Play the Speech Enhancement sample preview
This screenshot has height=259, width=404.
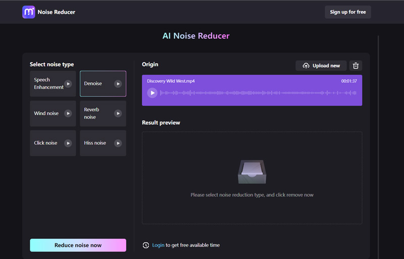point(68,84)
